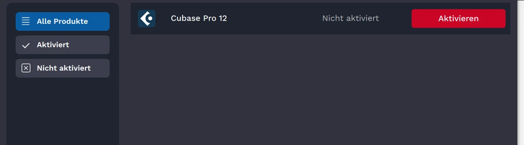
Task: Click the empty area below the product row
Action: click(320, 90)
